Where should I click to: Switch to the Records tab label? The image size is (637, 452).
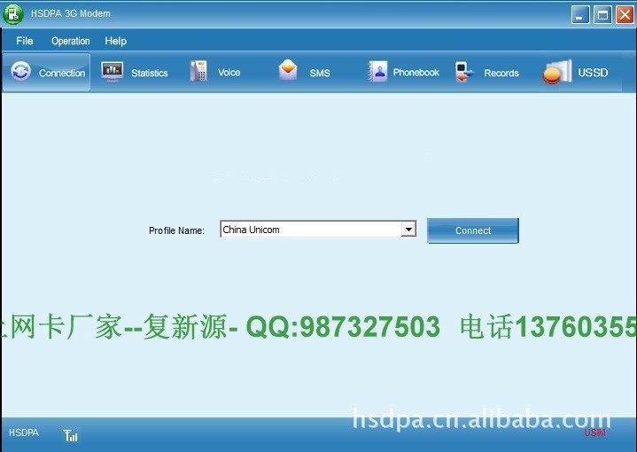pyautogui.click(x=501, y=74)
